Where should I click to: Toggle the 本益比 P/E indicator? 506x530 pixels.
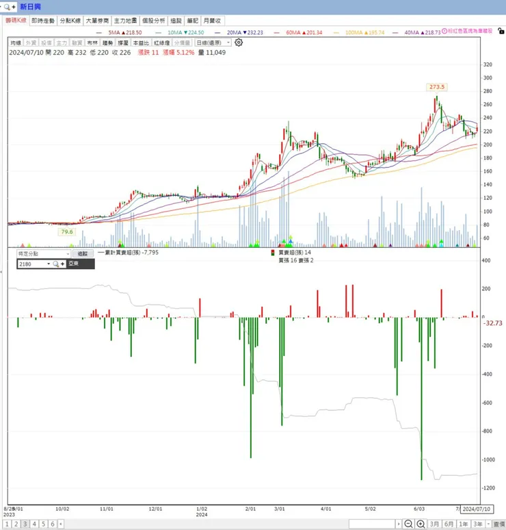pos(141,42)
